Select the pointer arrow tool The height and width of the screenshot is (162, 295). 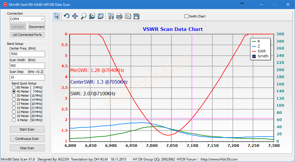pyautogui.click(x=57, y=16)
